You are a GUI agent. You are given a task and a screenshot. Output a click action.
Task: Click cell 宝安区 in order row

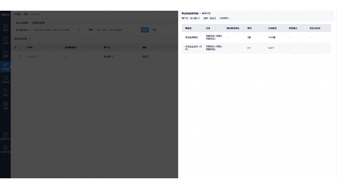click(x=145, y=57)
